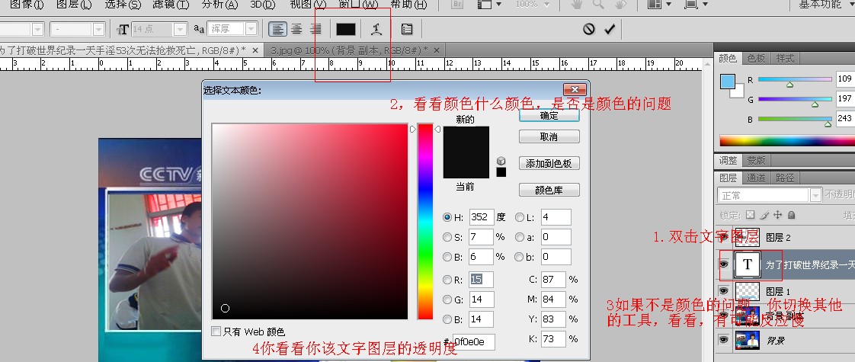Open 颜色库 color libraries button

tap(549, 191)
